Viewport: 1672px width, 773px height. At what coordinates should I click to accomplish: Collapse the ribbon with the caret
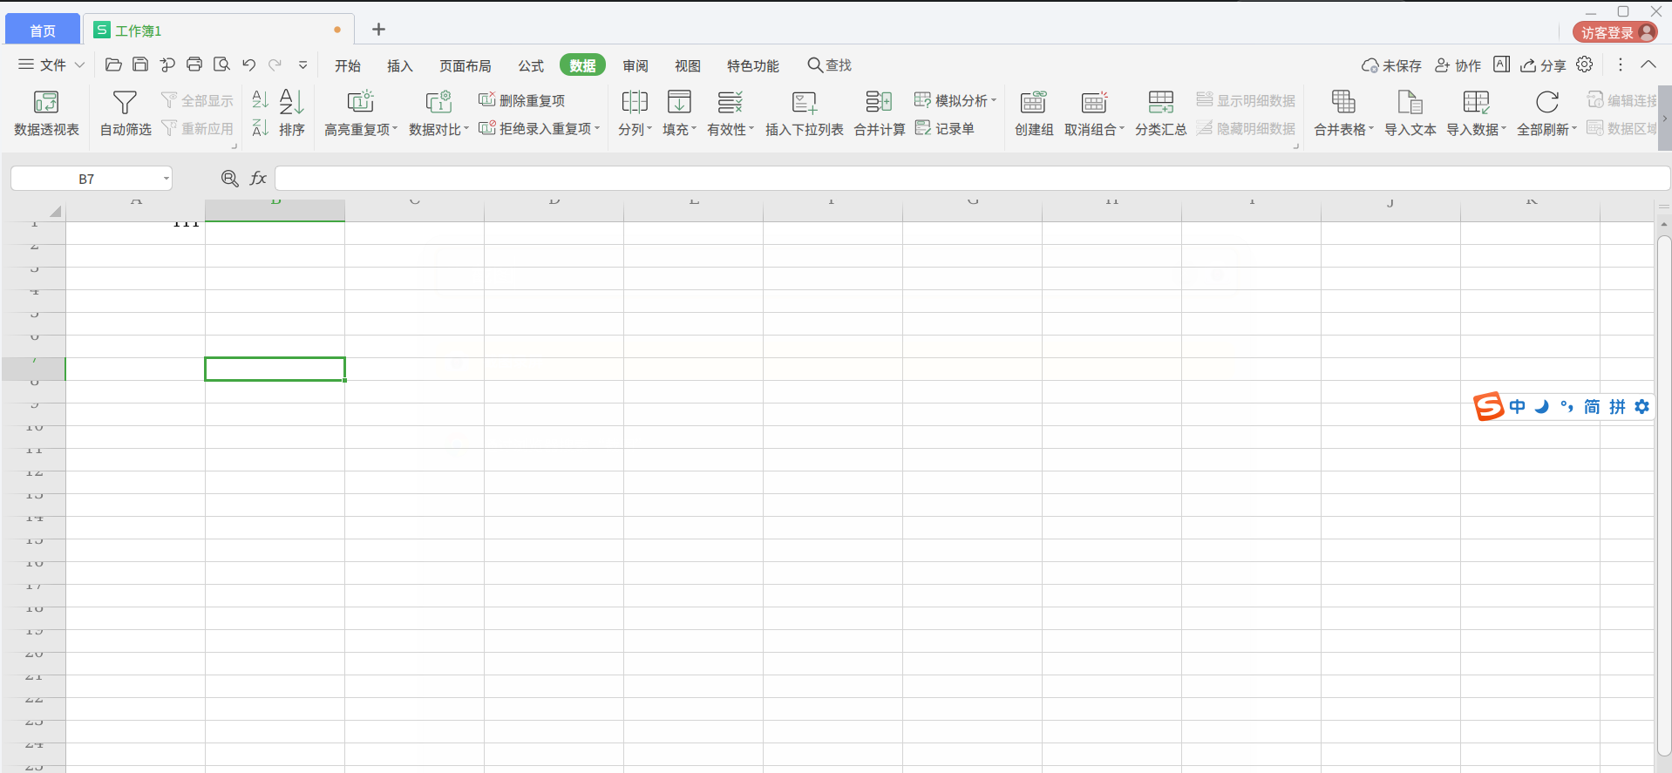point(1648,64)
